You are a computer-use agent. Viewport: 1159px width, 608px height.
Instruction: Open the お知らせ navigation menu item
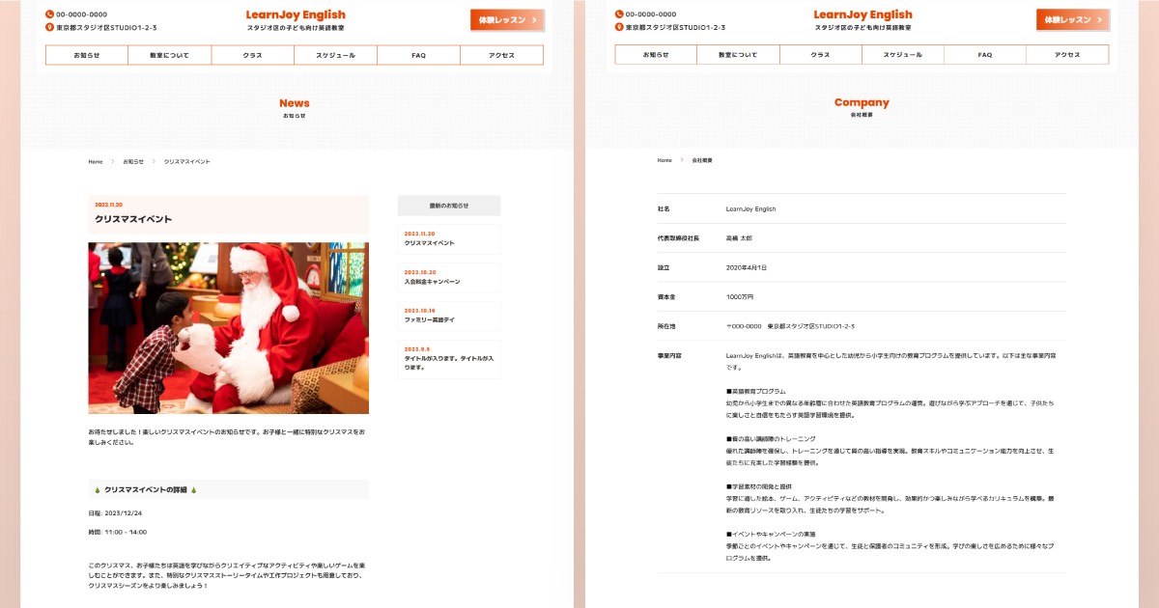pos(89,55)
